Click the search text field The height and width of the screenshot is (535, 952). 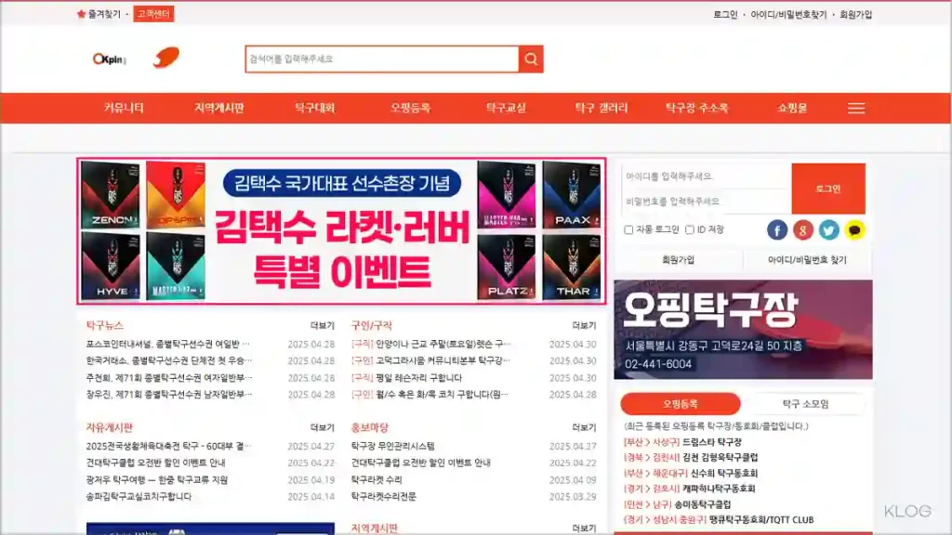point(382,59)
